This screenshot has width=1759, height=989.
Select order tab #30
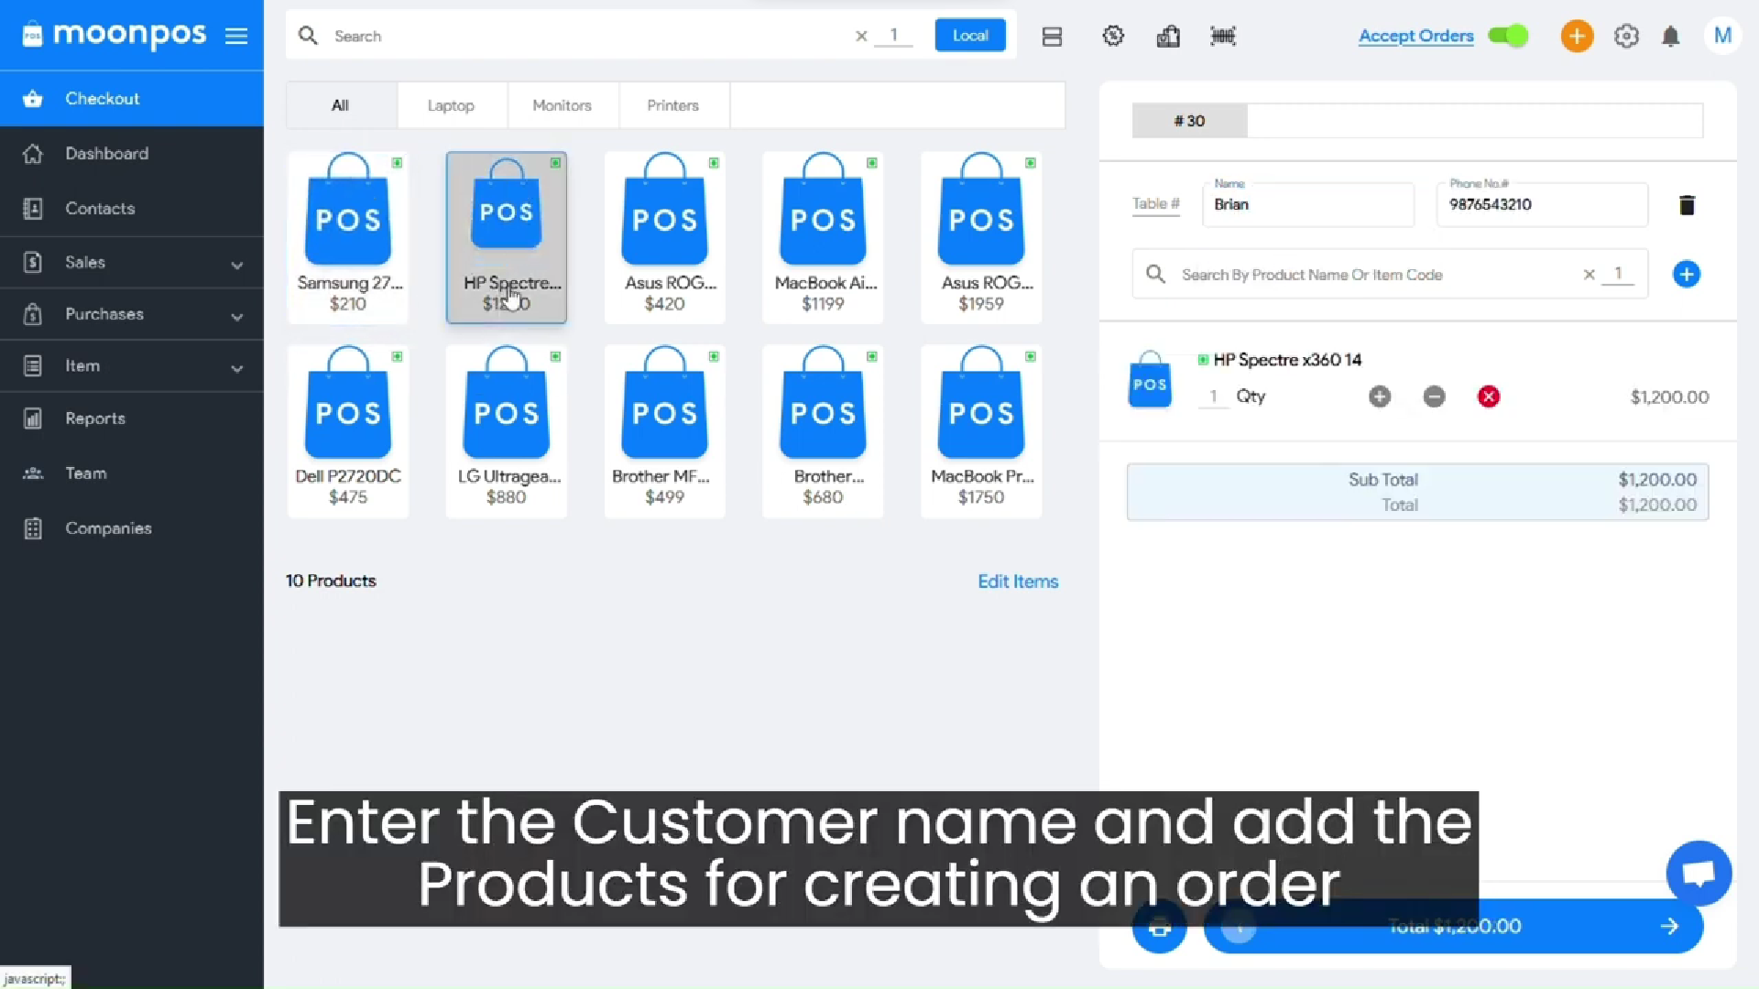click(x=1189, y=121)
